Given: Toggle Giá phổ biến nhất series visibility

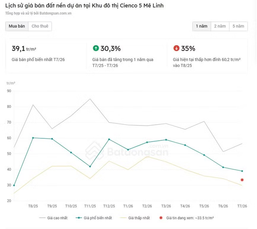Looking at the screenshot, I should 94,218.
